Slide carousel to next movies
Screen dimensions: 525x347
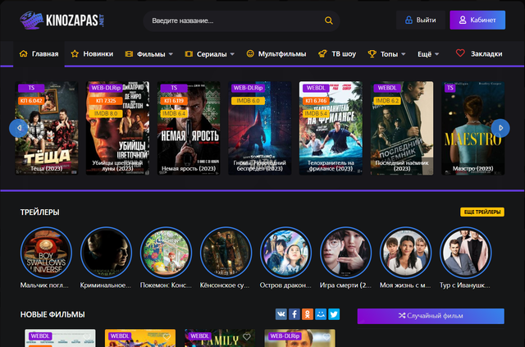tap(500, 128)
